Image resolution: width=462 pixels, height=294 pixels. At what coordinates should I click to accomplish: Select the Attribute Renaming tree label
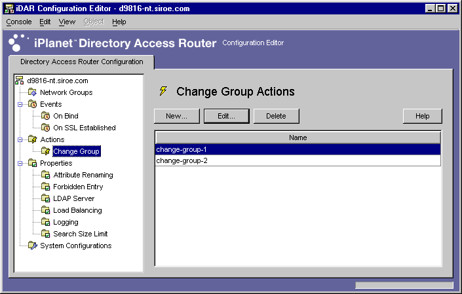click(83, 175)
